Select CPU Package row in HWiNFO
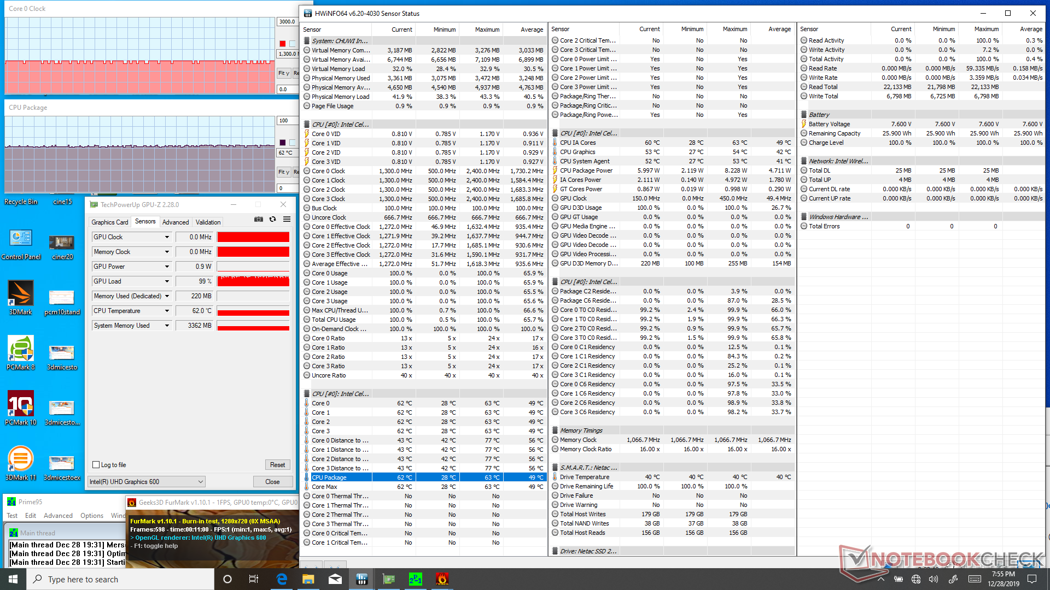The width and height of the screenshot is (1050, 590). coord(424,477)
